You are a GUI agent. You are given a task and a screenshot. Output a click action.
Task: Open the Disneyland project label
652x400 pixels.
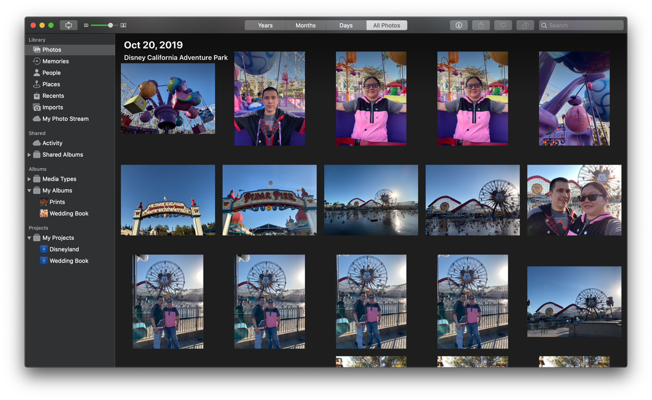pyautogui.click(x=64, y=249)
